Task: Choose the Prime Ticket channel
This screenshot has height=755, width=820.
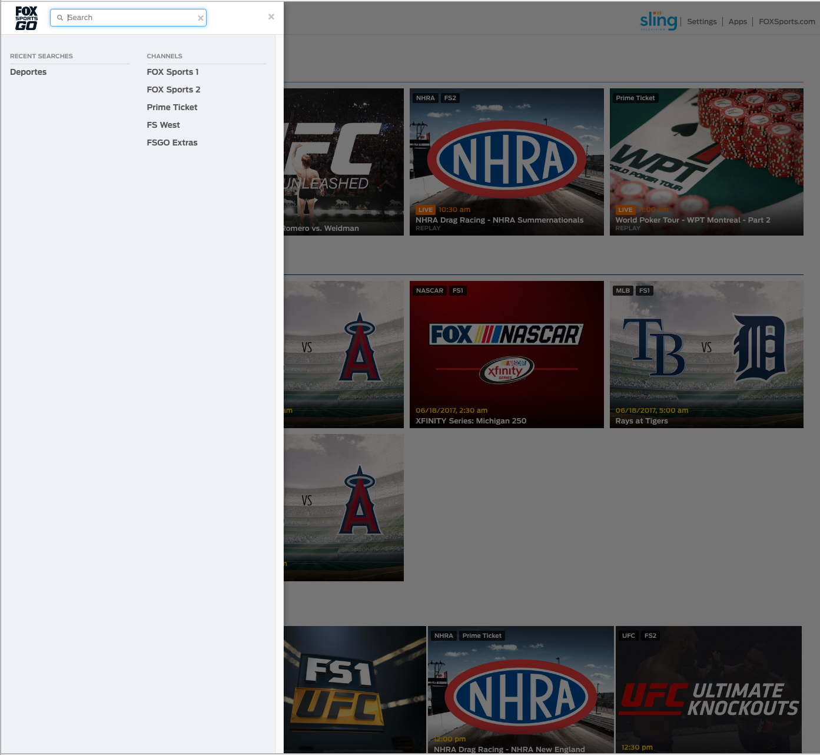Action: click(x=172, y=107)
